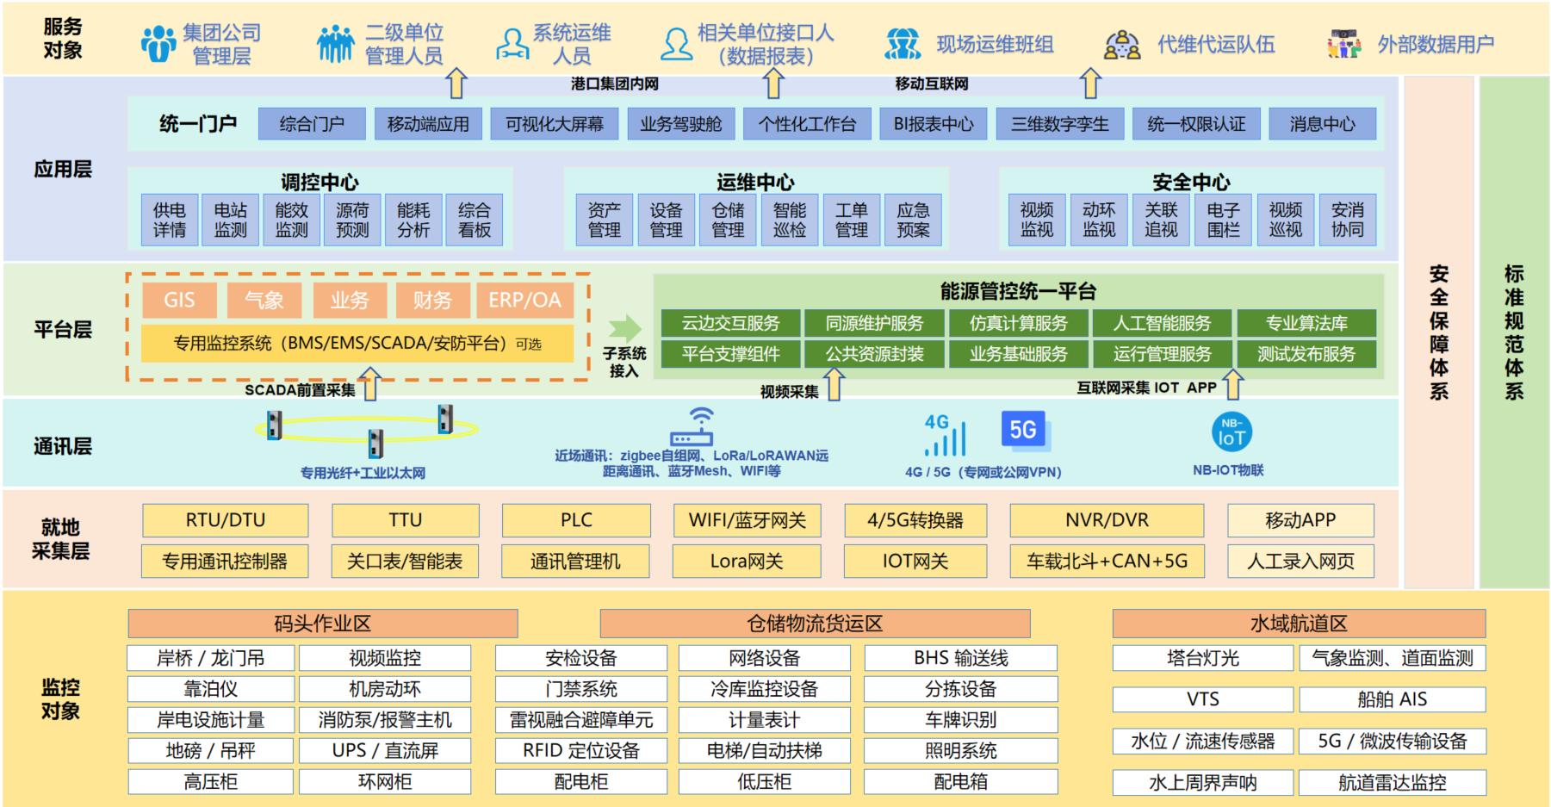1551x807 pixels.
Task: Click the 调控中心 heading
Action: 320,183
